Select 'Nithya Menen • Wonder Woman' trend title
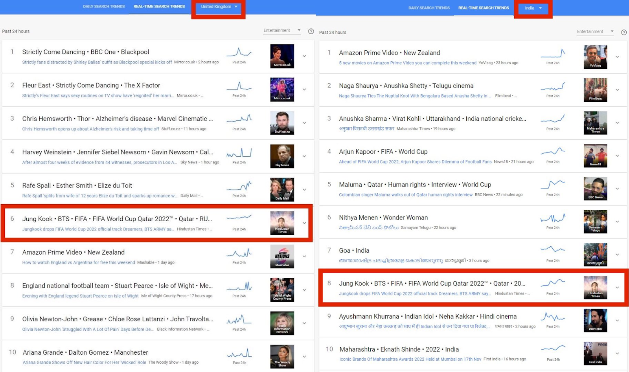 (383, 218)
